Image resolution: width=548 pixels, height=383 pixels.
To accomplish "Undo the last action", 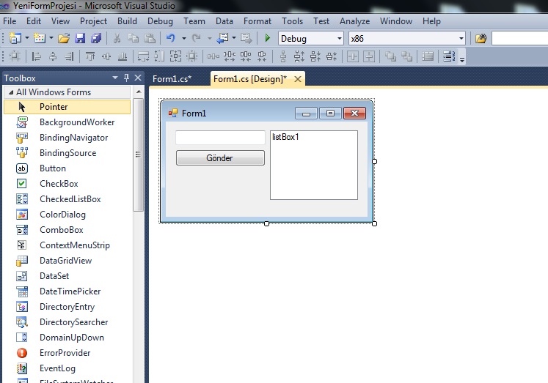I will coord(170,38).
